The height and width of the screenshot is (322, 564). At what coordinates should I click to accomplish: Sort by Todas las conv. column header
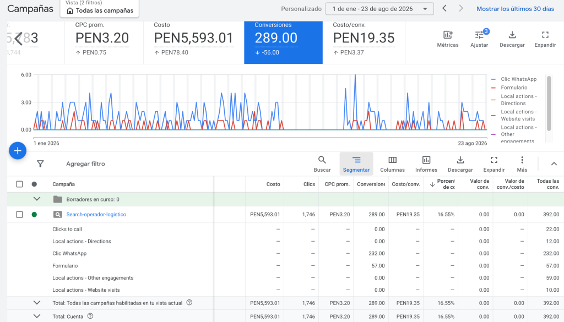click(x=548, y=184)
